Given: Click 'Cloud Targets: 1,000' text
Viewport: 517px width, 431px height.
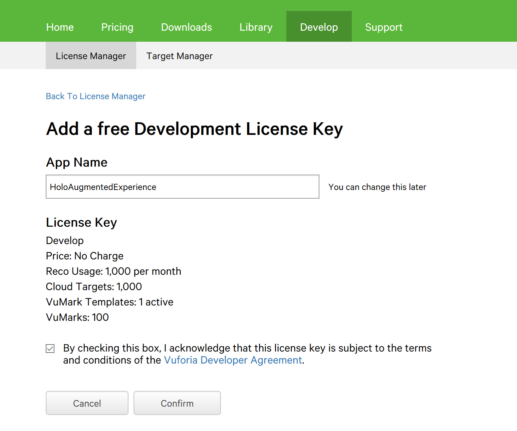Looking at the screenshot, I should click(94, 286).
